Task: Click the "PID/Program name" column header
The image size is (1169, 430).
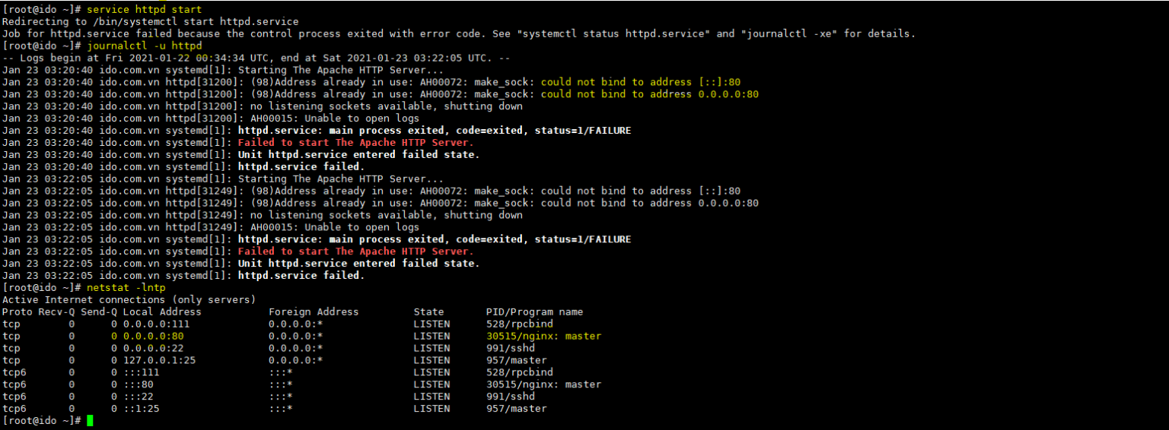Action: 534,312
